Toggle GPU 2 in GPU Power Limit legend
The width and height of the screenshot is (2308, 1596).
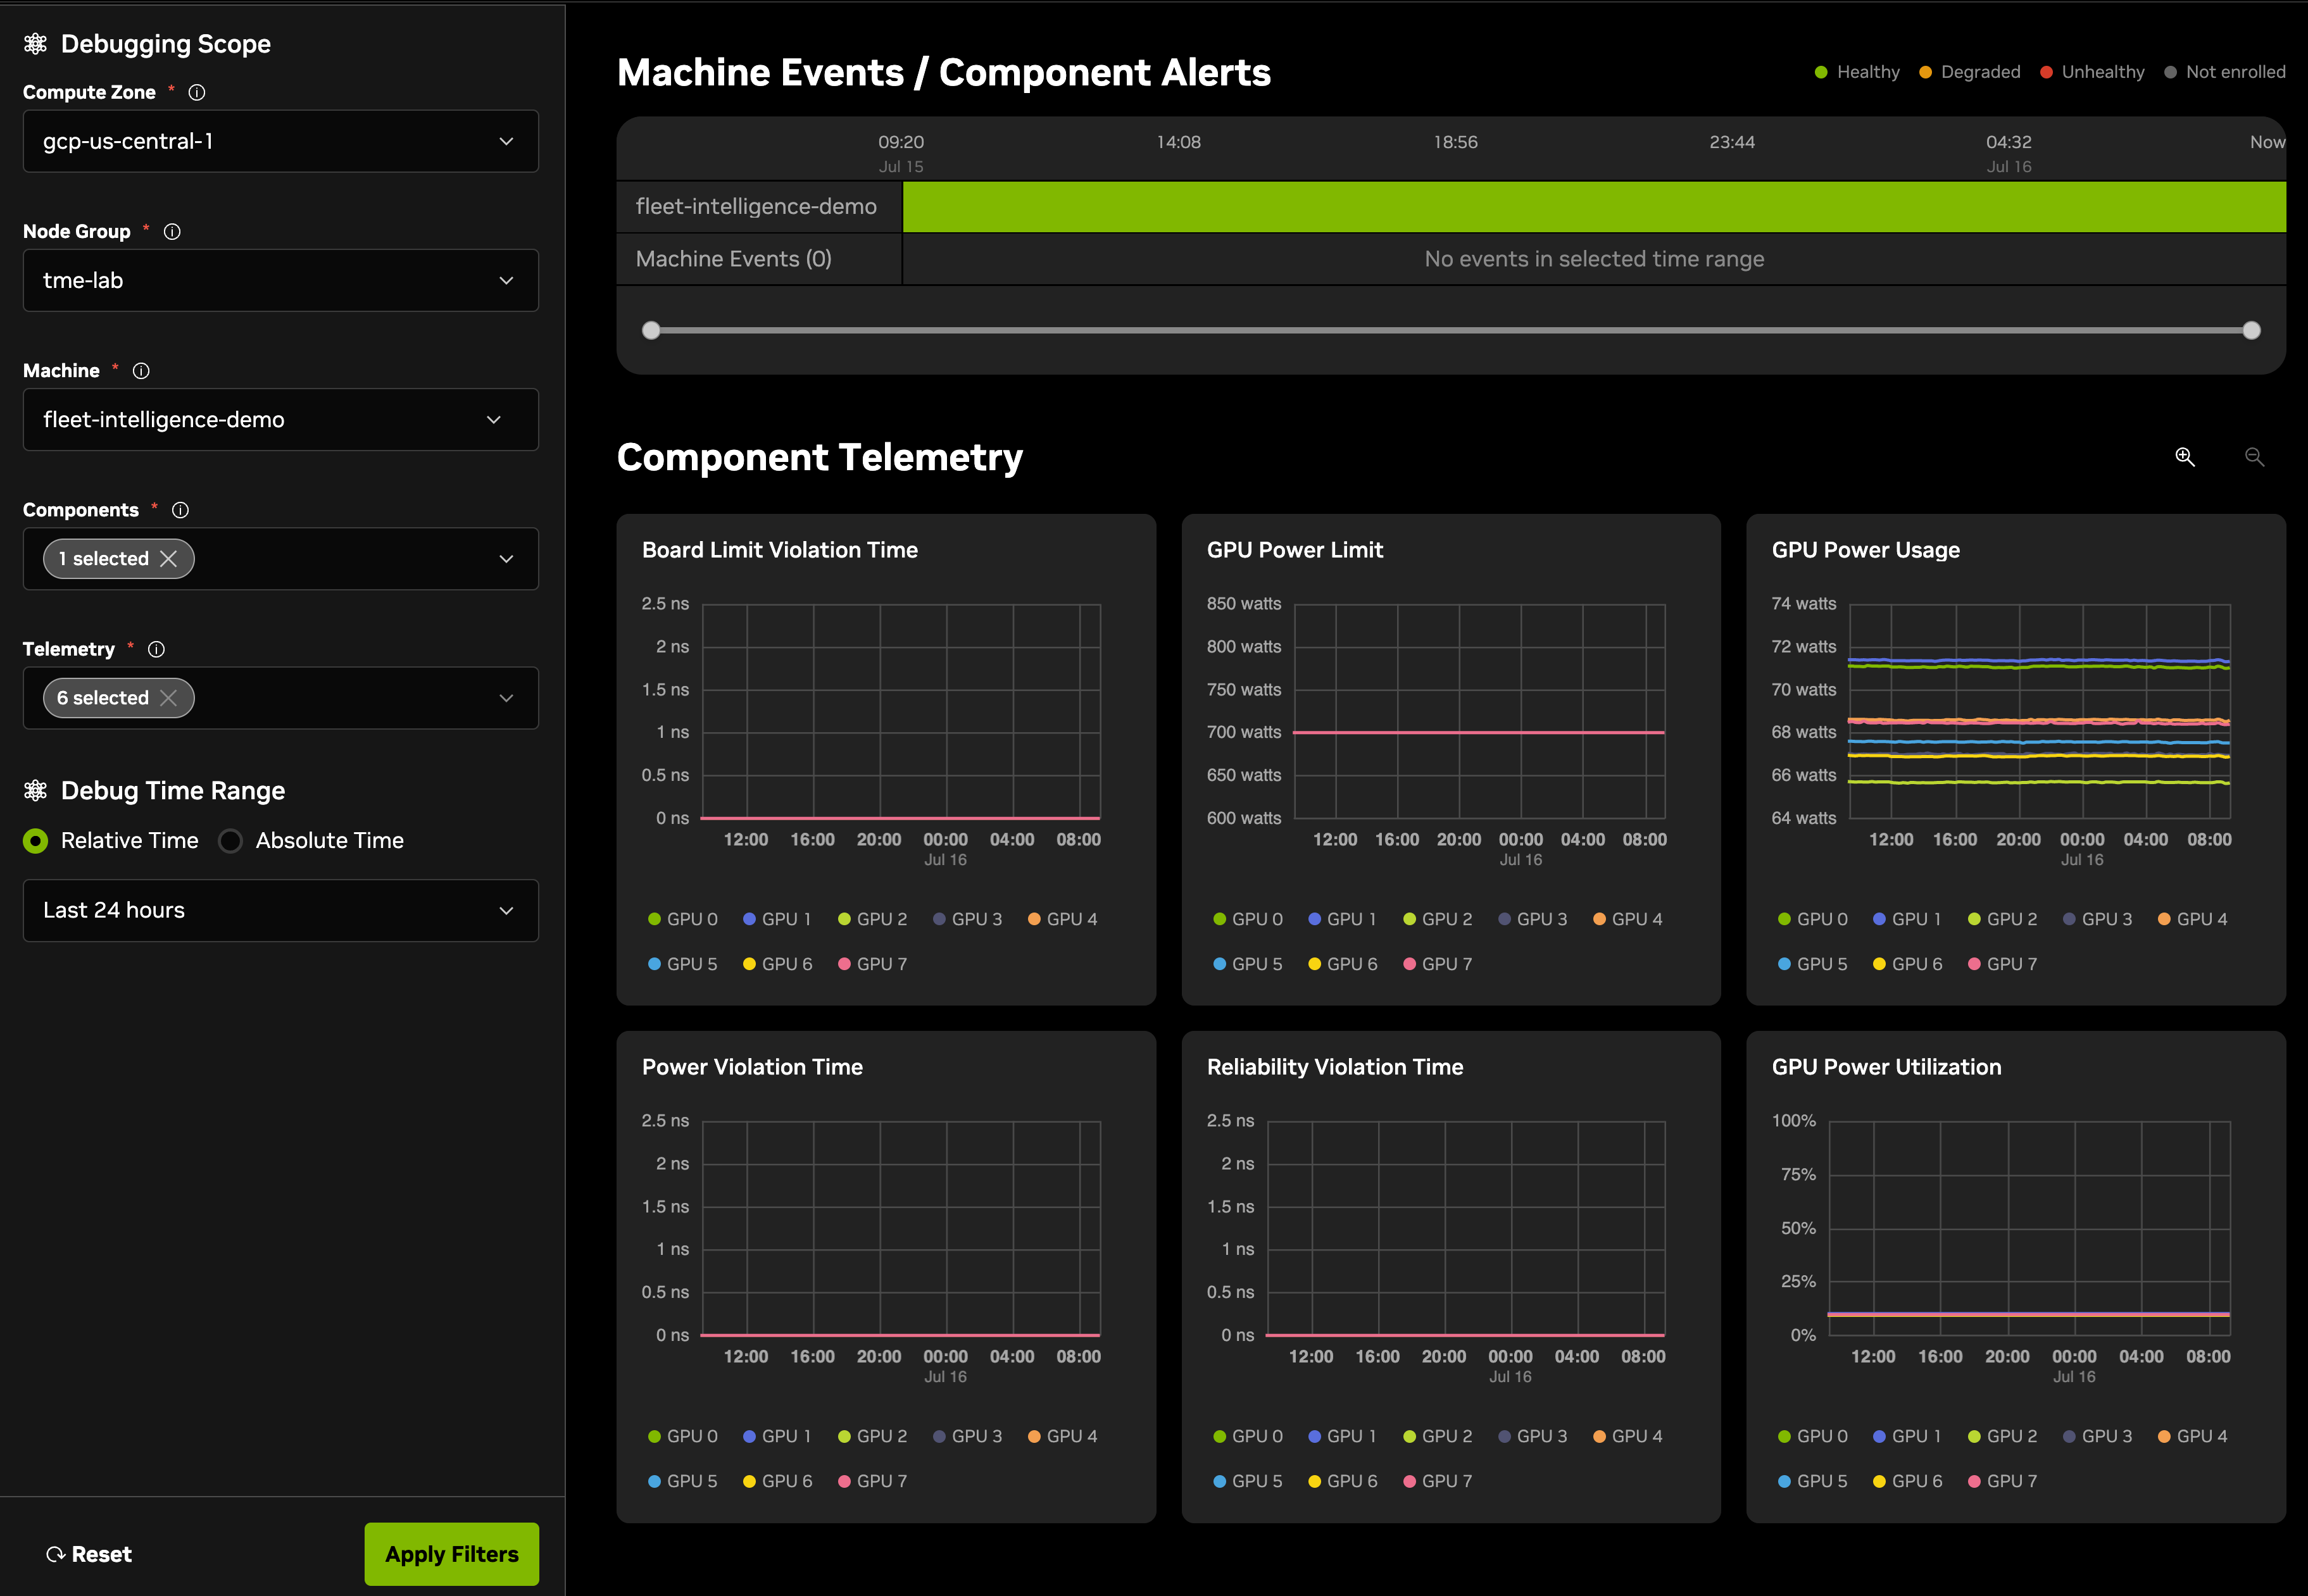click(x=1438, y=919)
